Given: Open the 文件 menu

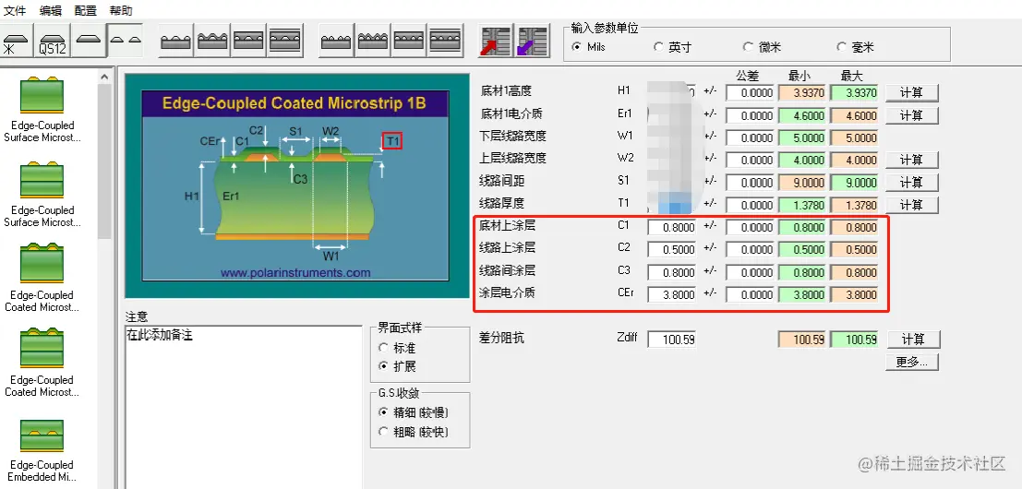Looking at the screenshot, I should 15,10.
